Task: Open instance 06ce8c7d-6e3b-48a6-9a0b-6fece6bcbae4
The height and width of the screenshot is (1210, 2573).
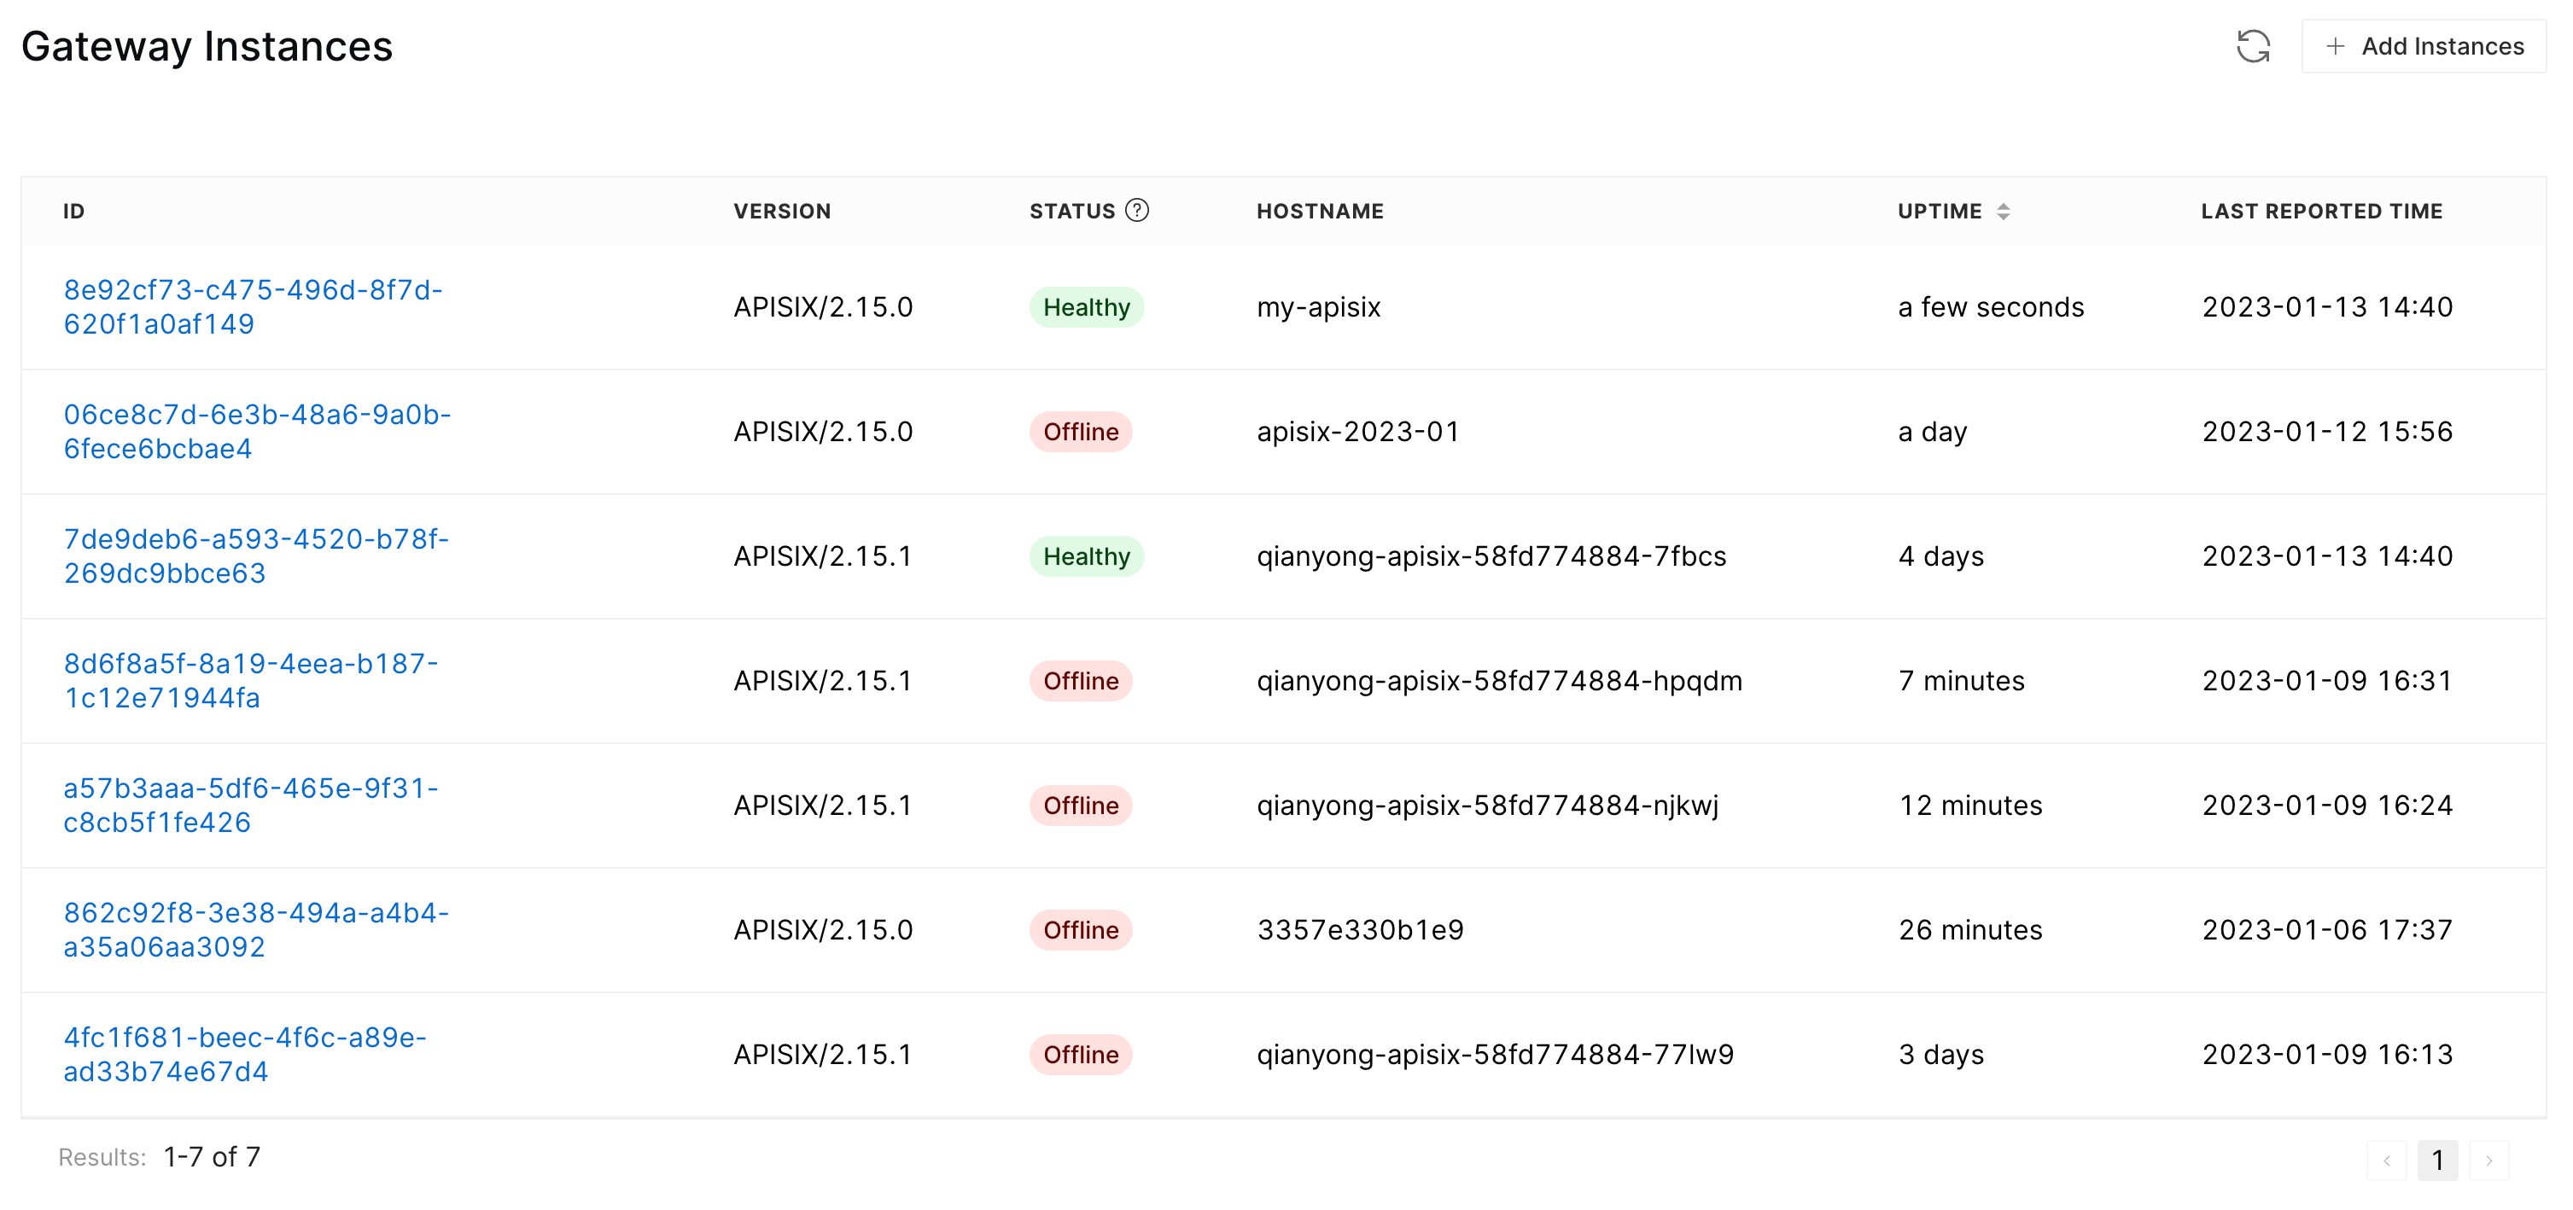Action: tap(257, 431)
